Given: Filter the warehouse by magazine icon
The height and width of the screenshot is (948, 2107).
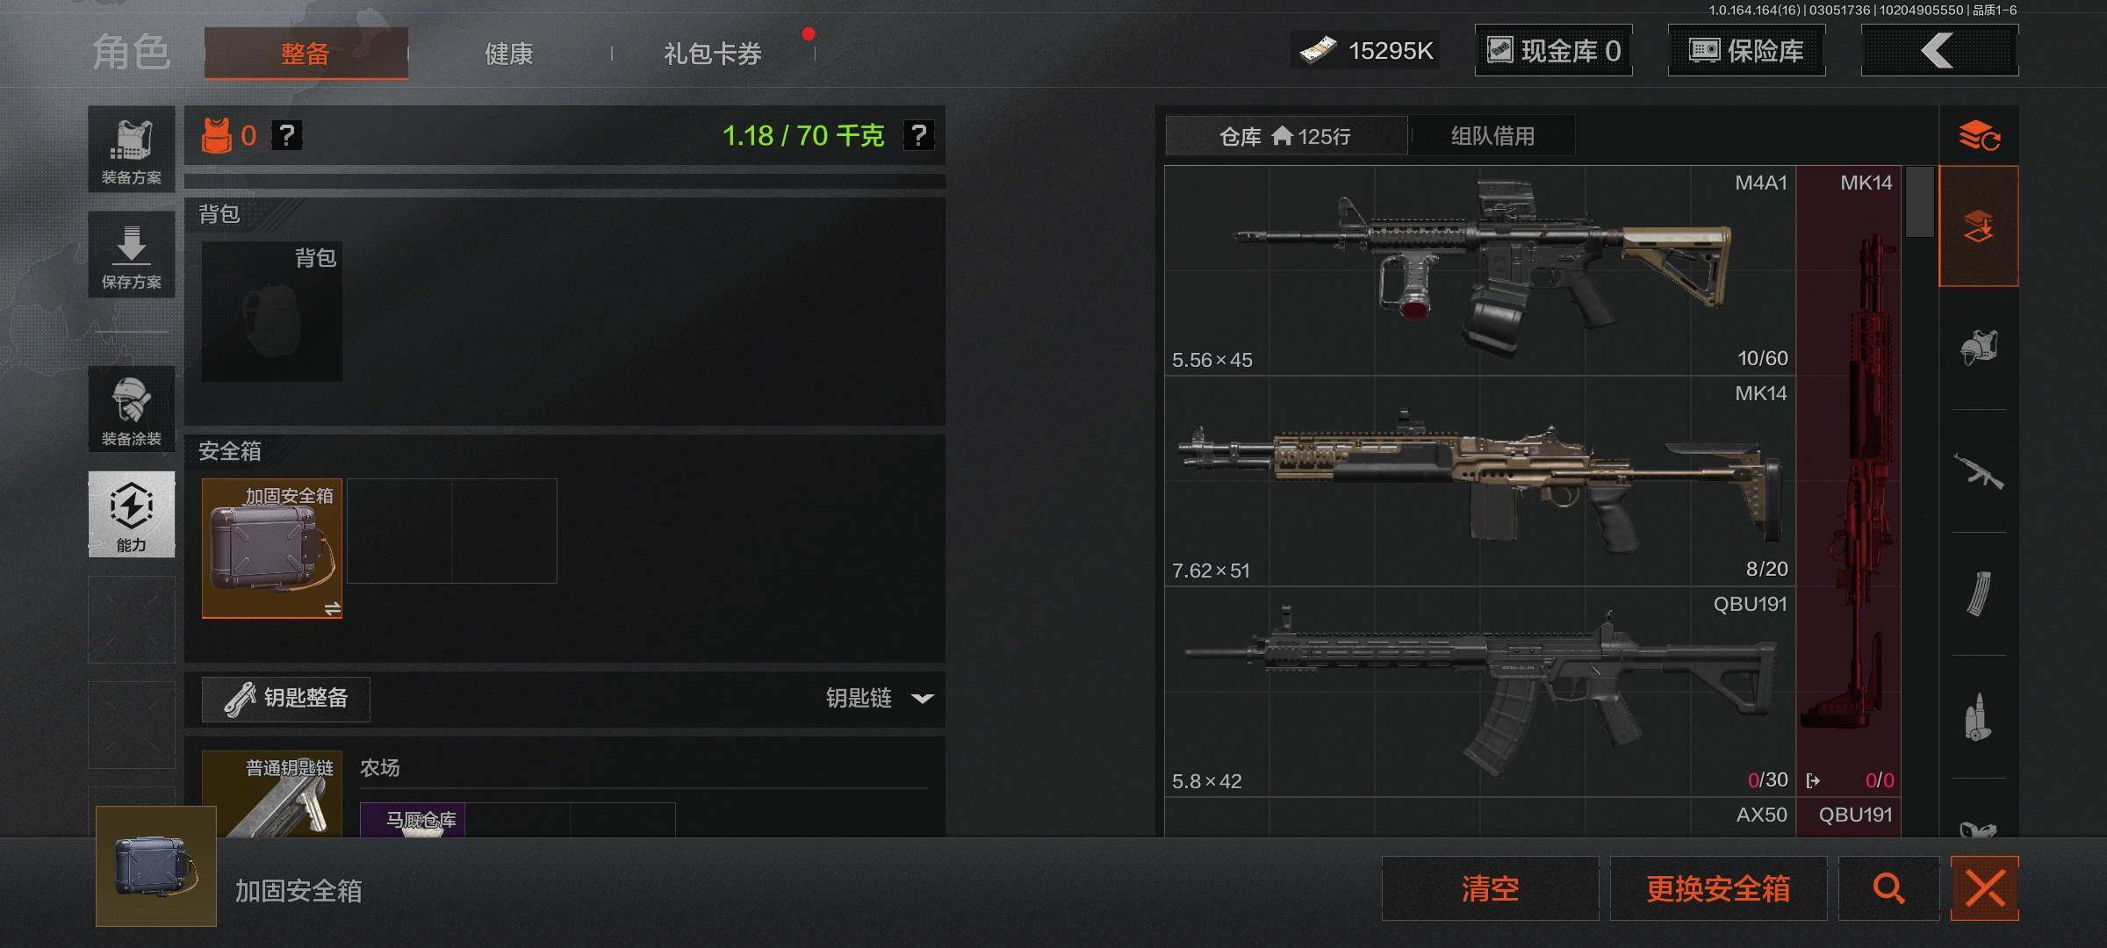Looking at the screenshot, I should (x=1979, y=593).
